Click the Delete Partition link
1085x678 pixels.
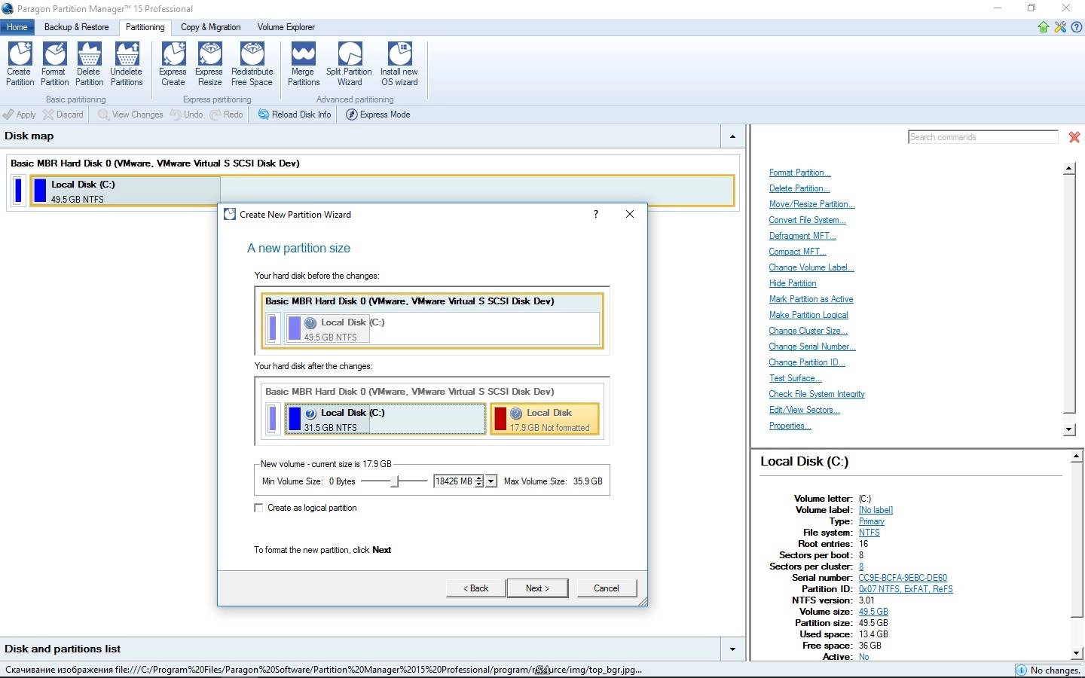tap(799, 188)
